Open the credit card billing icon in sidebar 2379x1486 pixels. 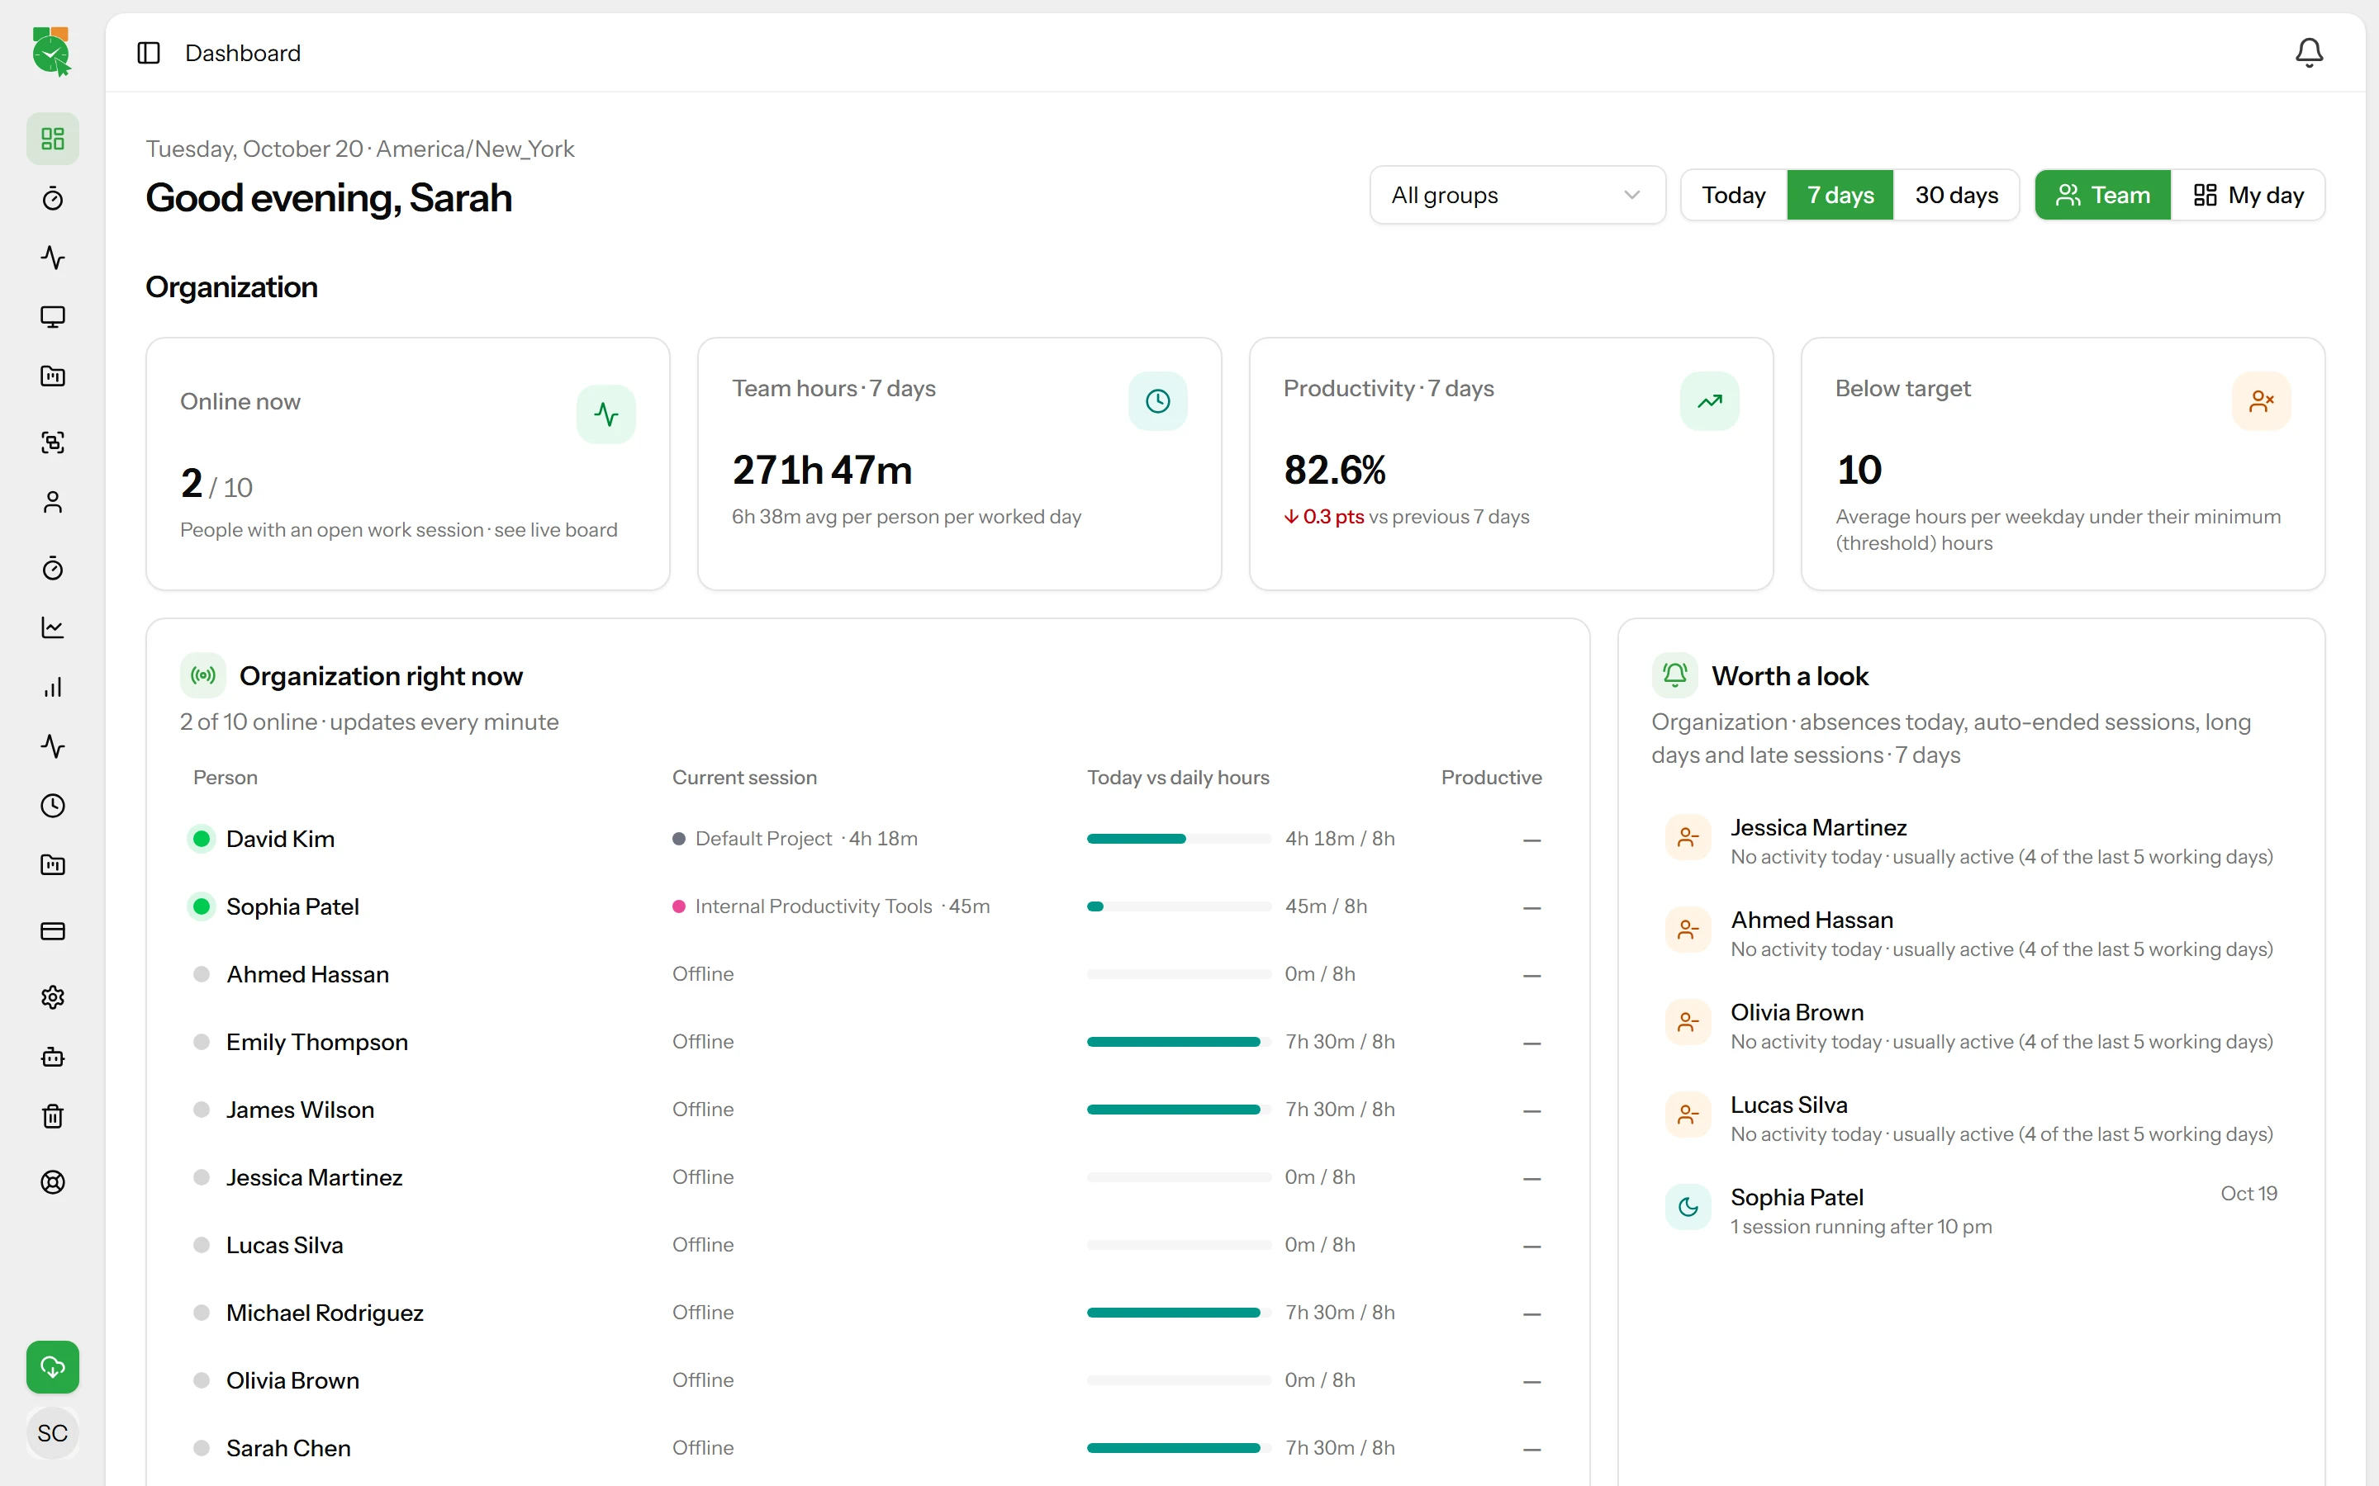point(53,930)
